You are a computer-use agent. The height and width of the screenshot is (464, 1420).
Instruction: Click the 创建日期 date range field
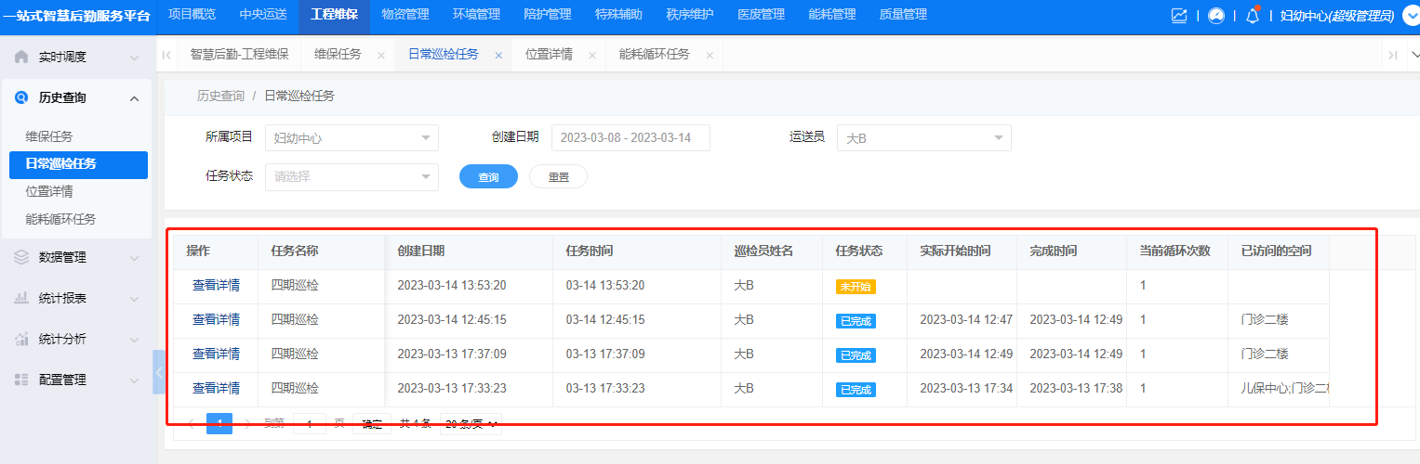coord(630,137)
